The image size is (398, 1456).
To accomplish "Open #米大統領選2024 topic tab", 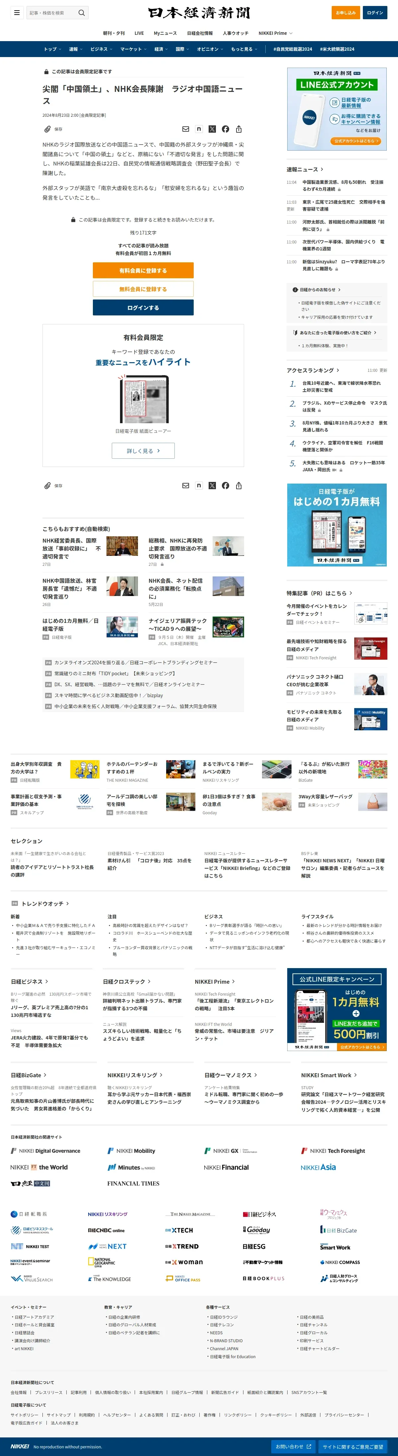I will 337,49.
